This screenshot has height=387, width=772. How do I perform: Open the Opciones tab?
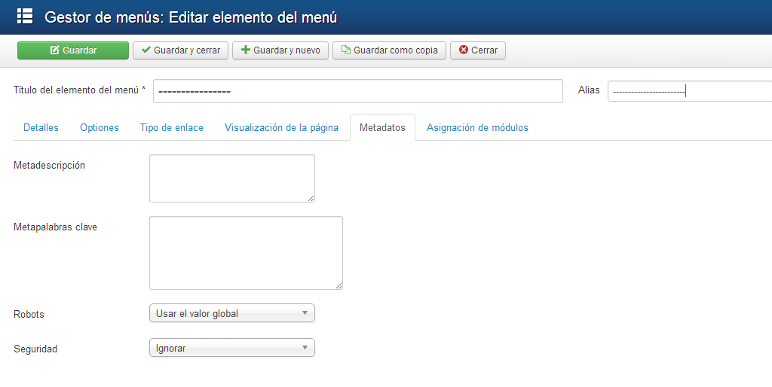100,128
